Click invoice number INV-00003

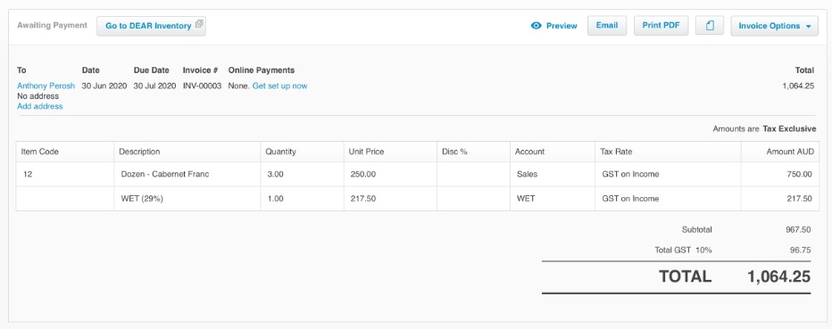pyautogui.click(x=202, y=86)
